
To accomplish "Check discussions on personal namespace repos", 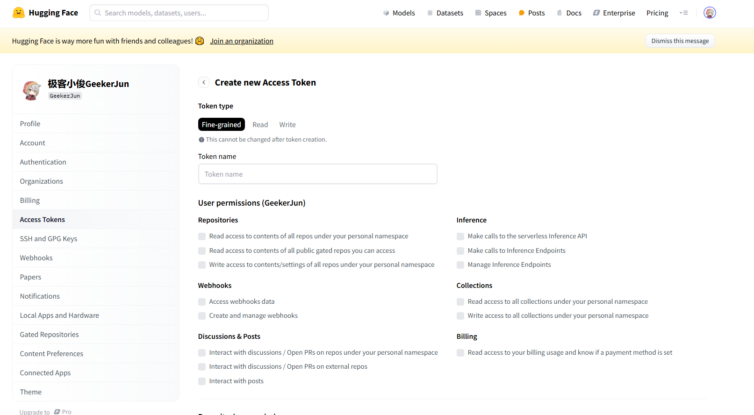I will tap(202, 353).
